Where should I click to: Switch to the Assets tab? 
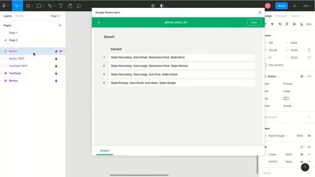(20, 16)
